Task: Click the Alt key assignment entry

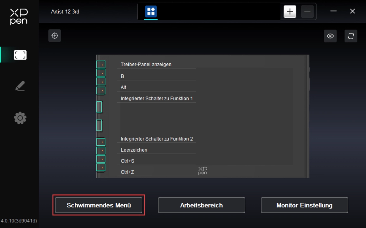Action: pos(124,87)
